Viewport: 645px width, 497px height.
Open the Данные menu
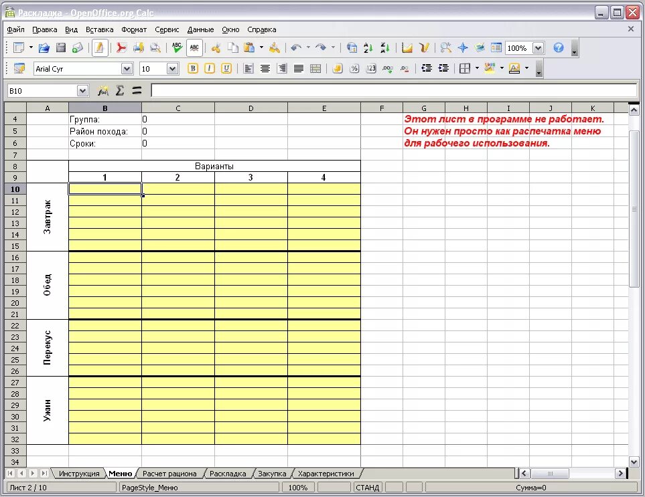click(x=200, y=29)
